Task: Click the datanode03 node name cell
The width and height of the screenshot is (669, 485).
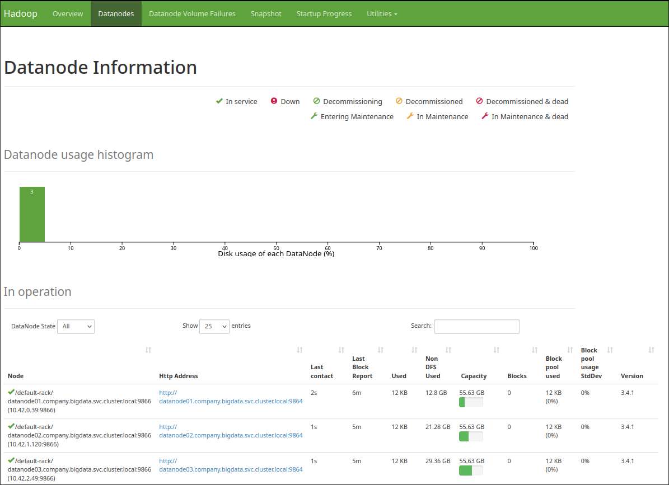Action: pyautogui.click(x=79, y=469)
